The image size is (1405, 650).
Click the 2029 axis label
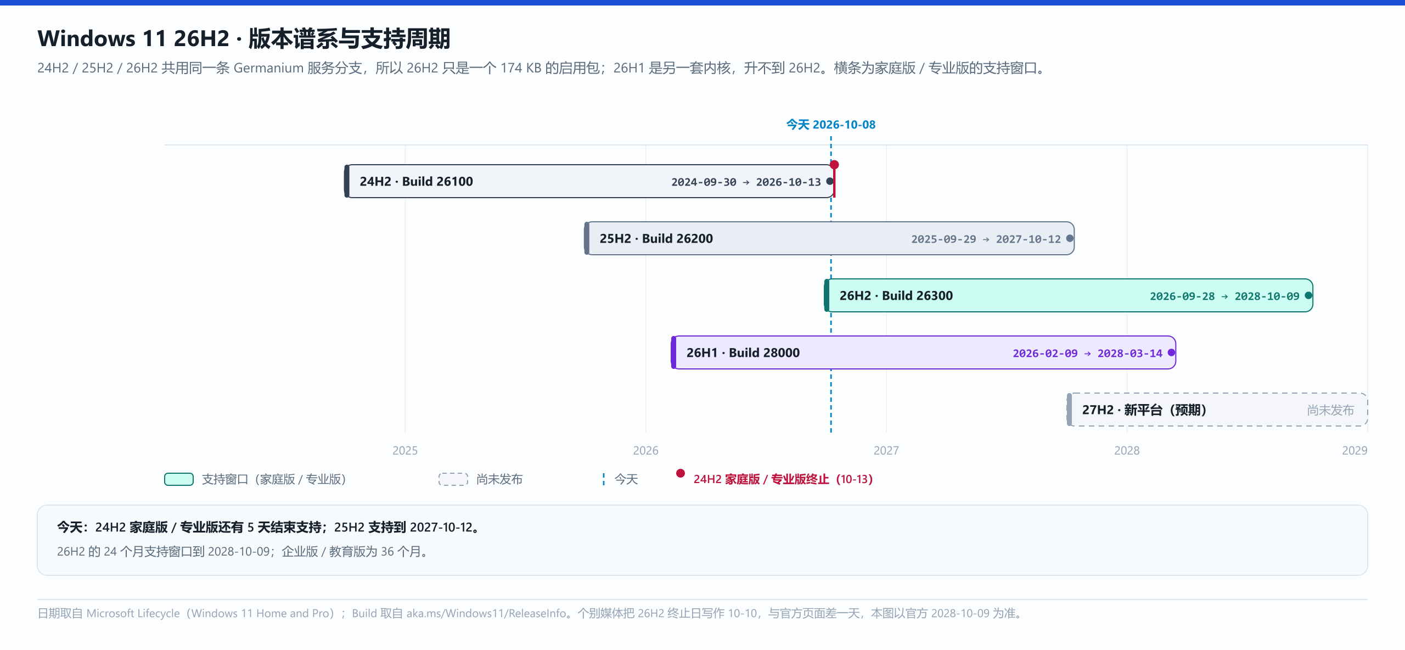tap(1355, 451)
